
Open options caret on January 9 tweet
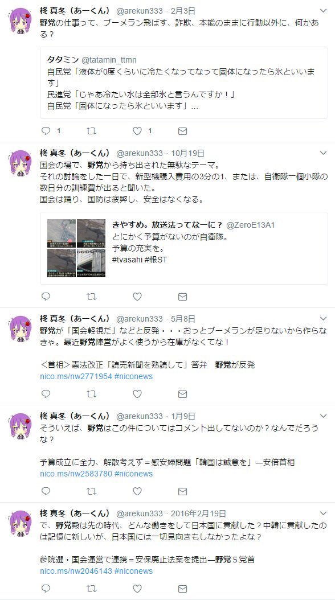tap(323, 416)
